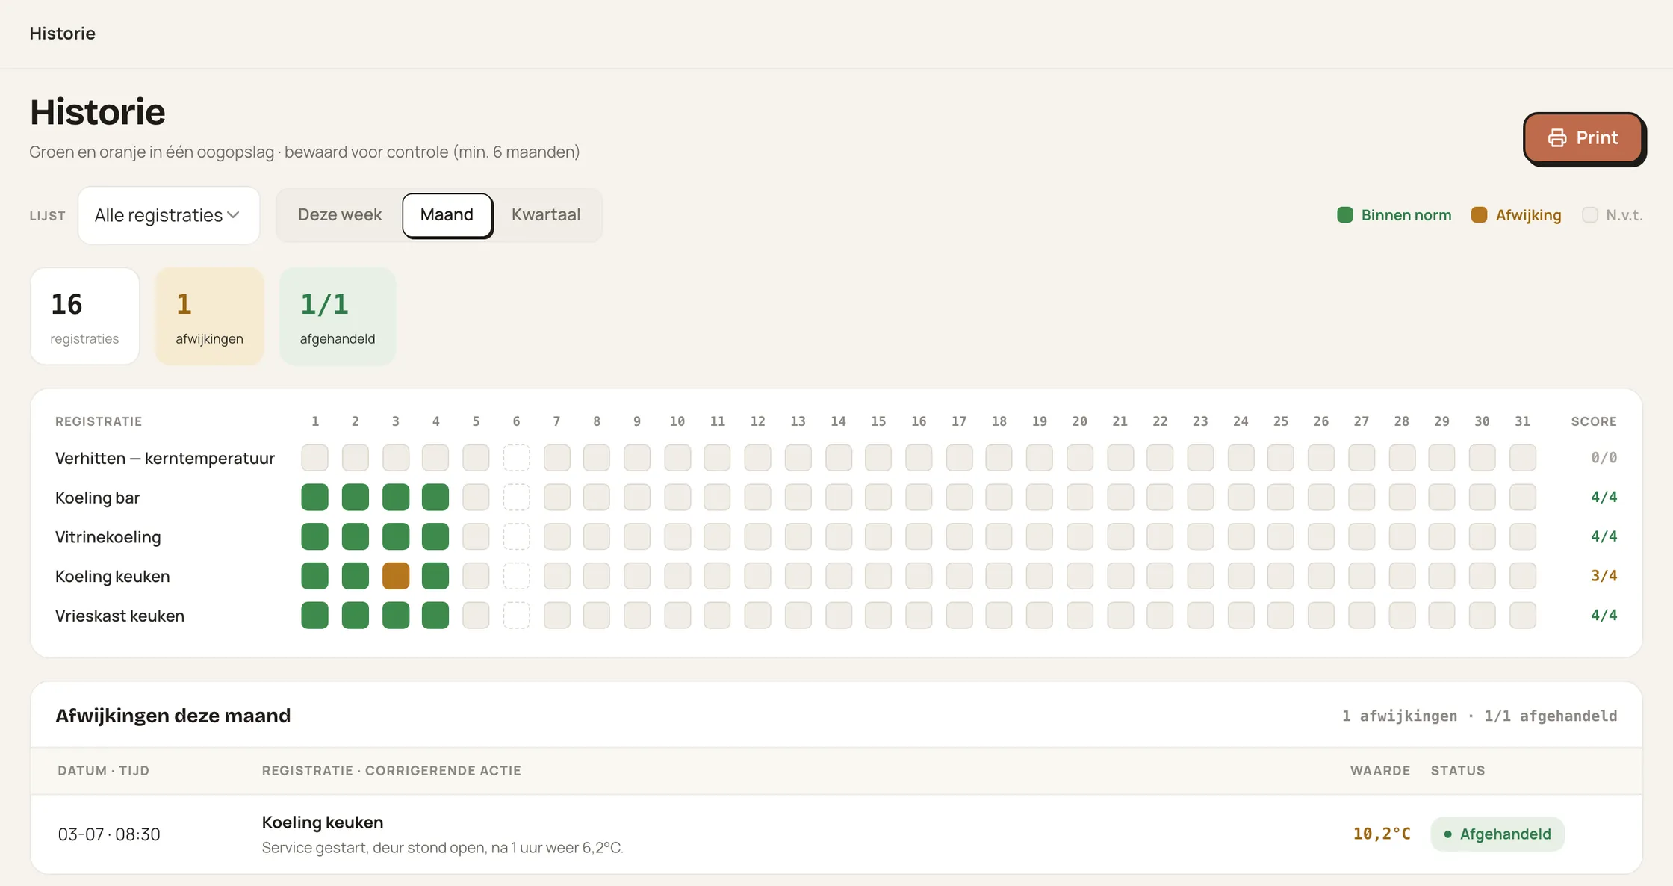Click the 10,2°C deviation value
This screenshot has width=1673, height=886.
pyautogui.click(x=1382, y=834)
